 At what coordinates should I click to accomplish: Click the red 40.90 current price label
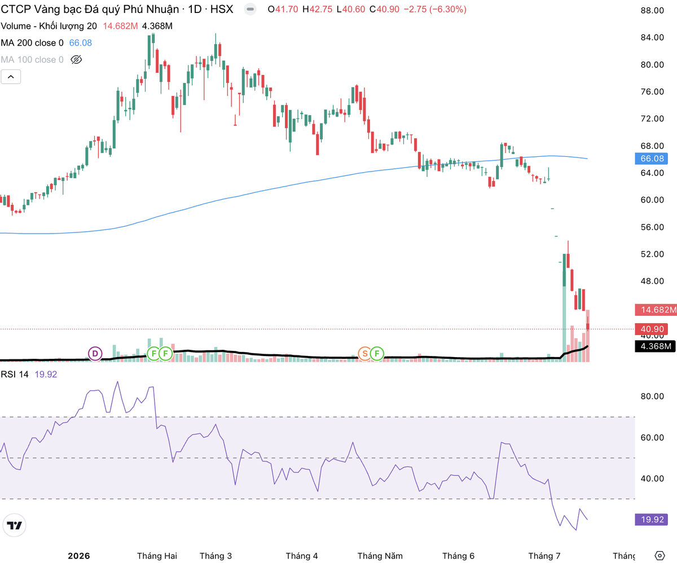point(654,329)
